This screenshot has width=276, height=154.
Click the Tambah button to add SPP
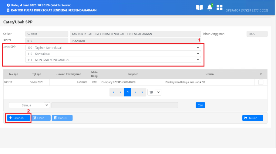(19, 118)
